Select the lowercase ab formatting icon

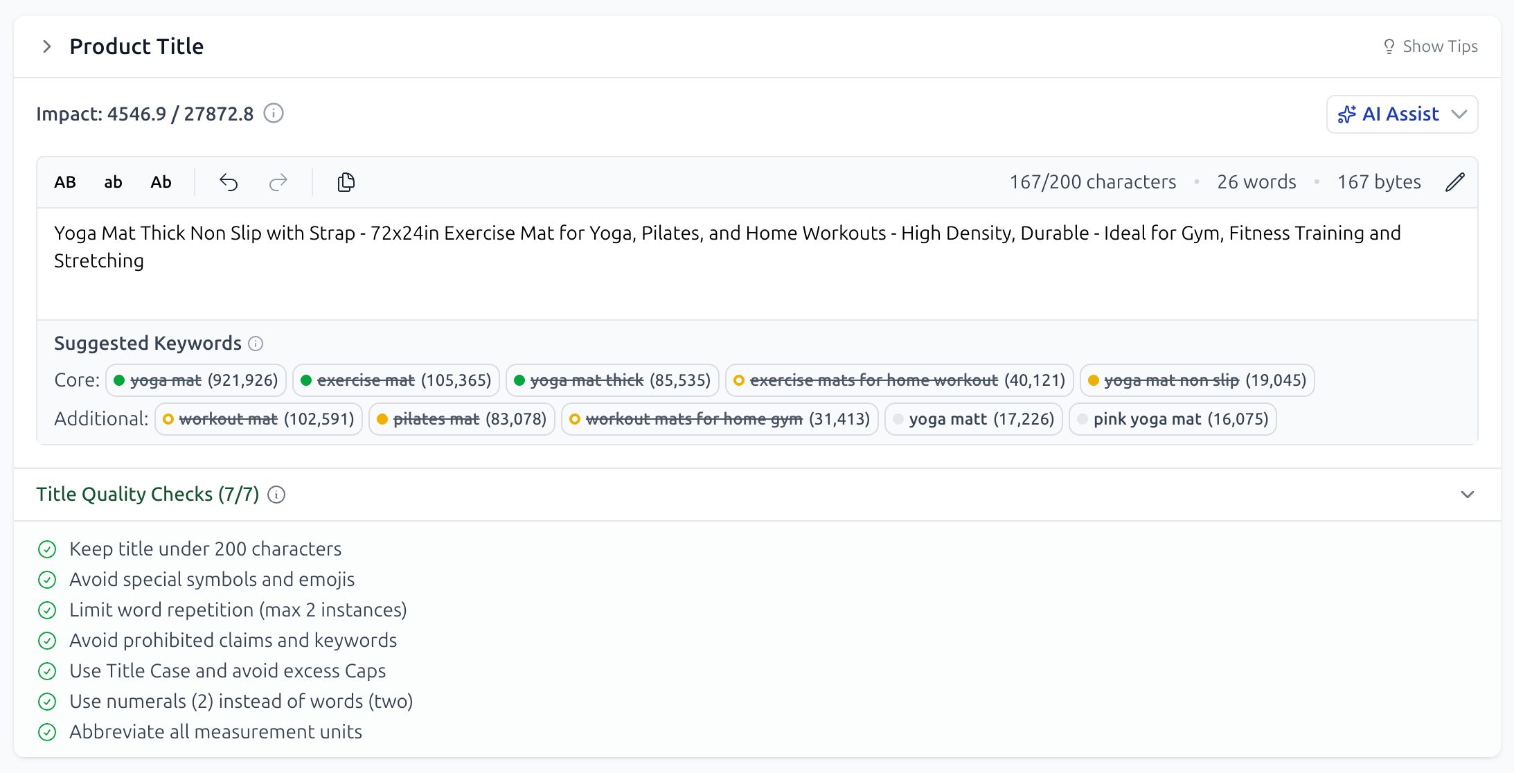(113, 181)
